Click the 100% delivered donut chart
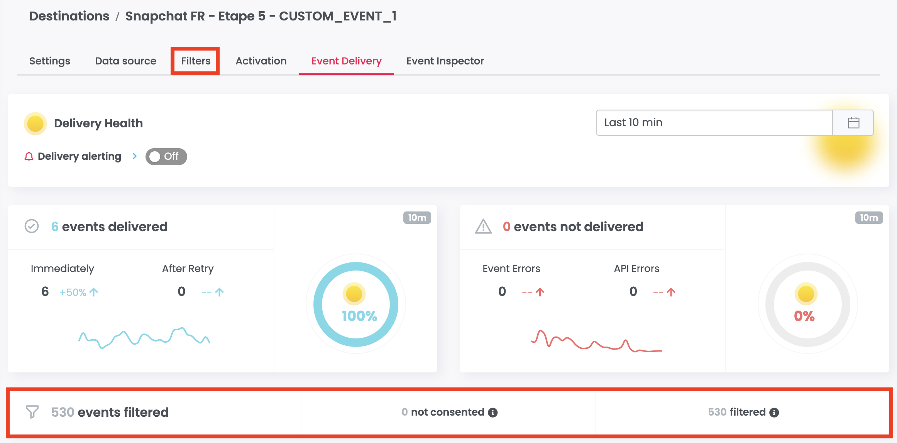The width and height of the screenshot is (897, 443). [x=356, y=304]
